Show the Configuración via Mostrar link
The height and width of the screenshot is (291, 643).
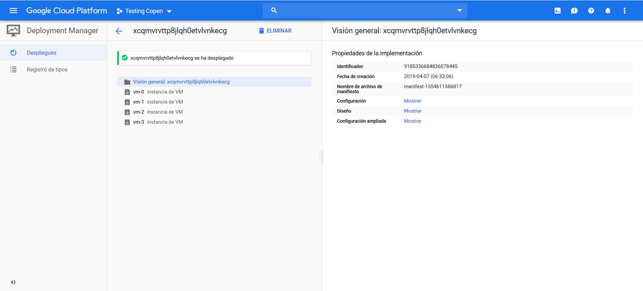point(413,101)
